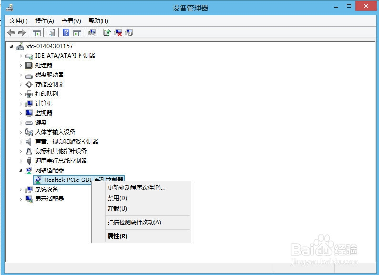The width and height of the screenshot is (379, 275).
Task: Select the 监视器 monitor icon
Action: 29,113
